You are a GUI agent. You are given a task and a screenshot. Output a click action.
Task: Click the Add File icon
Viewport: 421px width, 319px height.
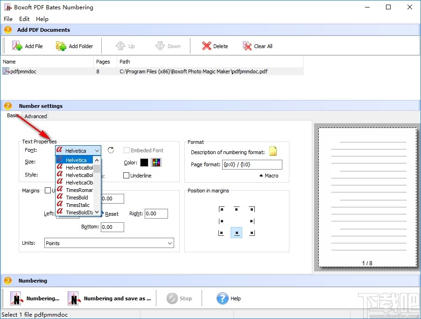click(17, 46)
